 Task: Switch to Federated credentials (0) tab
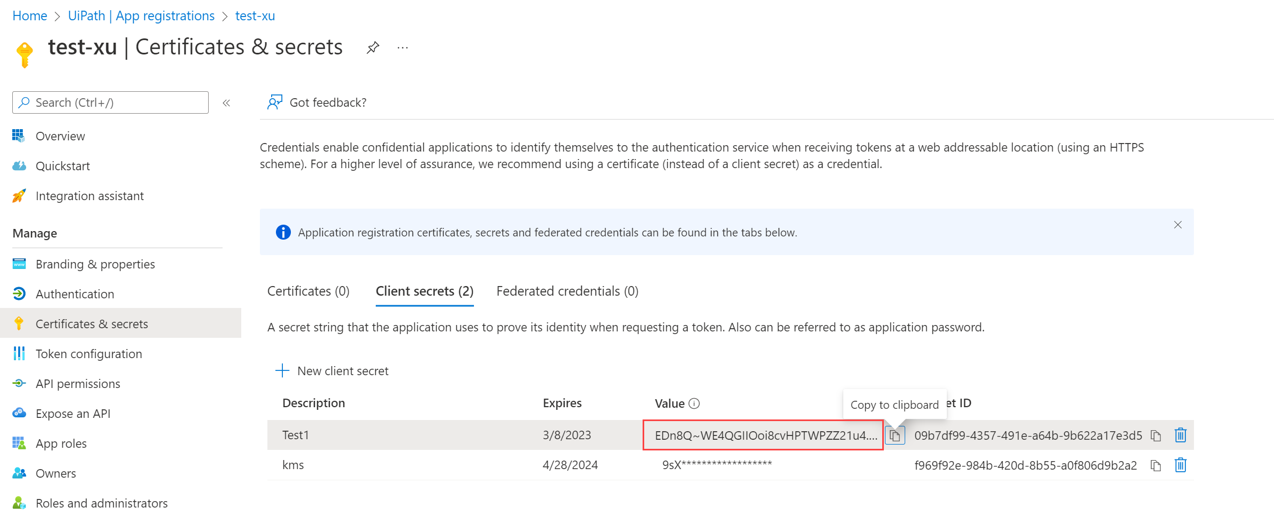coord(567,291)
